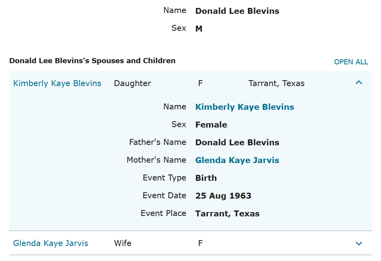
Task: Open Glenda Kaye Jarvis Mother's Name link
Action: (237, 160)
